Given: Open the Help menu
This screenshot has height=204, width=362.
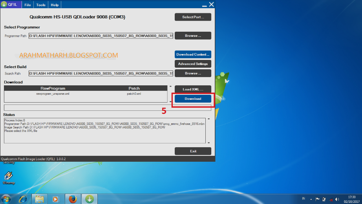Looking at the screenshot, I should 55,5.
